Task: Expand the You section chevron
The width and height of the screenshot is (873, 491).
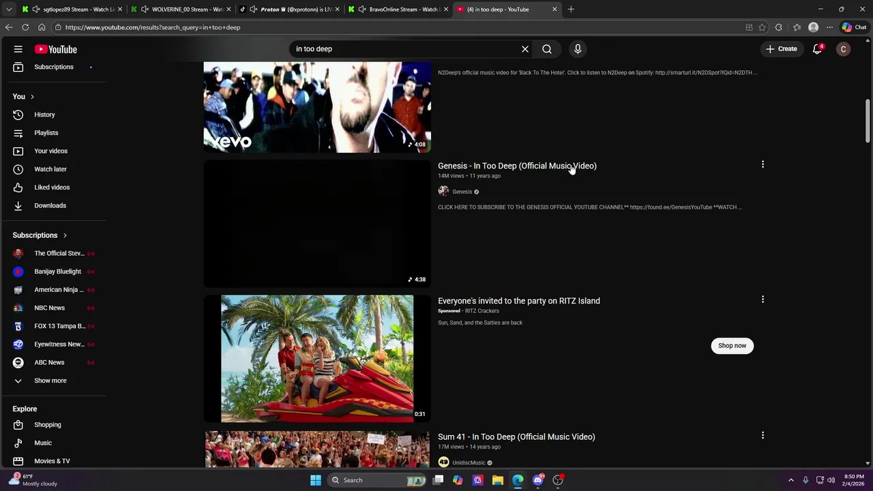Action: 32,97
